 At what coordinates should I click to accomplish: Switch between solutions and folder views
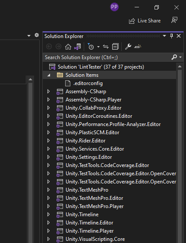coord(78,47)
